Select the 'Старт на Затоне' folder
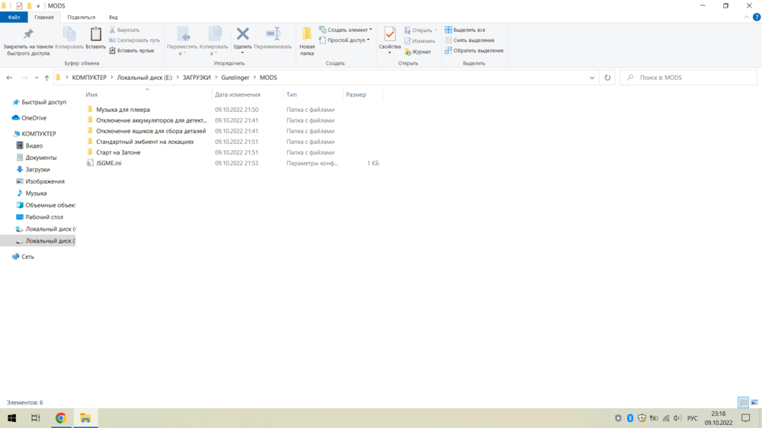 [118, 152]
